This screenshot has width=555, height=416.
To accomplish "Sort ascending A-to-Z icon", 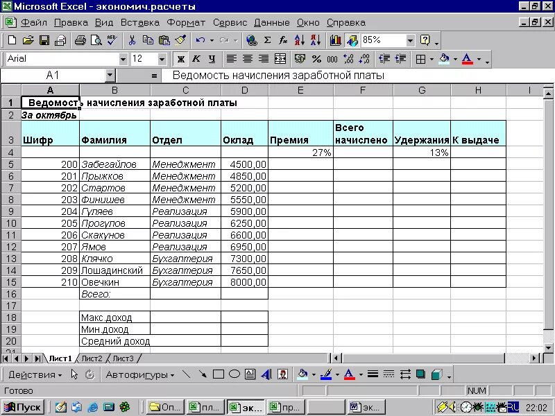I will [300, 40].
